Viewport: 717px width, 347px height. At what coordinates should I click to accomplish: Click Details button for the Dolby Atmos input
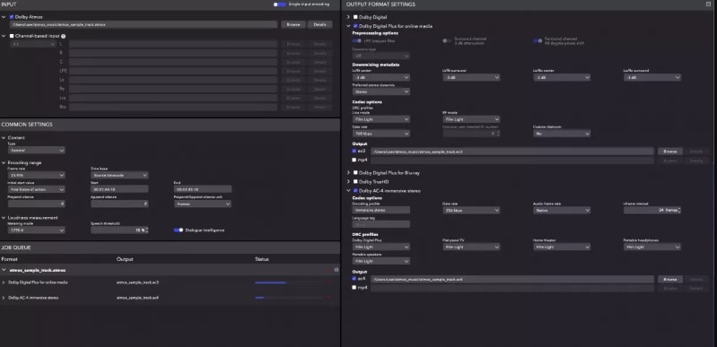[320, 25]
